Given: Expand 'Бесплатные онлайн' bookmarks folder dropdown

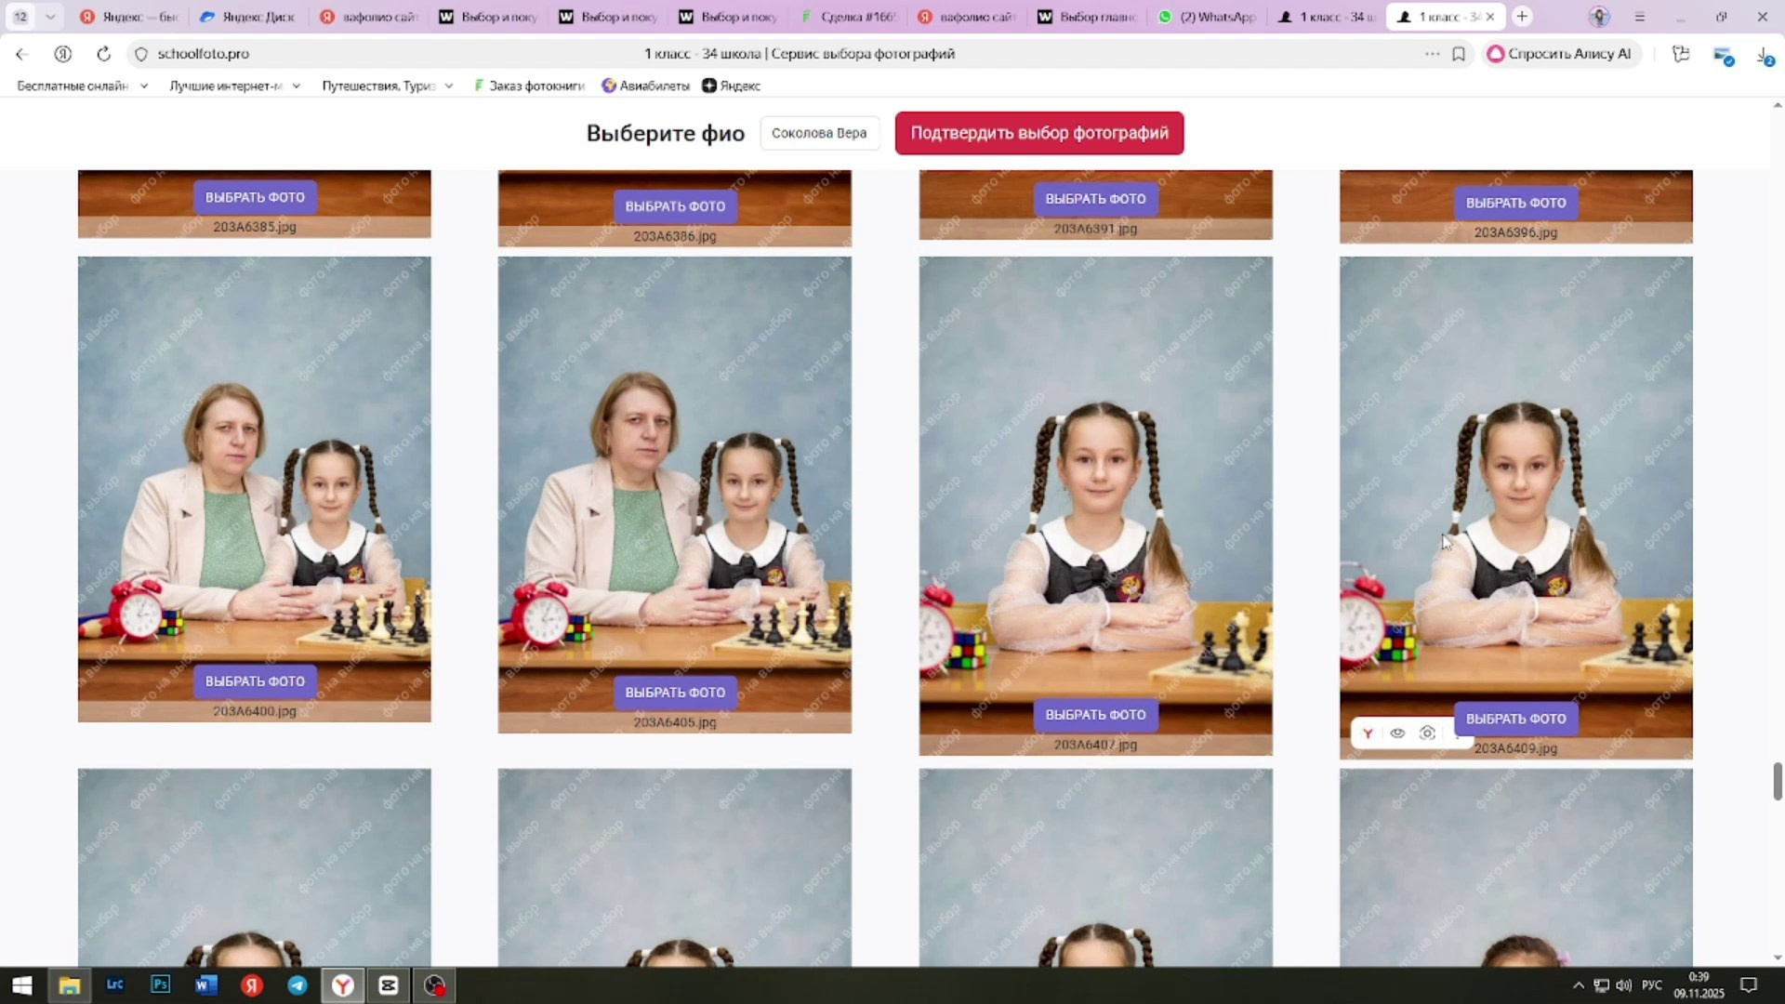Looking at the screenshot, I should click(x=144, y=86).
